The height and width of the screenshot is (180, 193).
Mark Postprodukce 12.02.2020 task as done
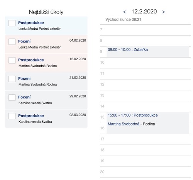12,60
